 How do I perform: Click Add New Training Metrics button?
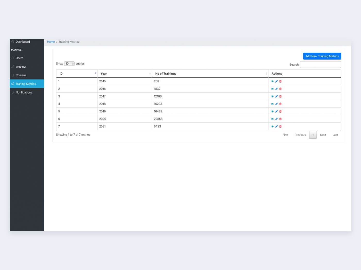pos(322,56)
